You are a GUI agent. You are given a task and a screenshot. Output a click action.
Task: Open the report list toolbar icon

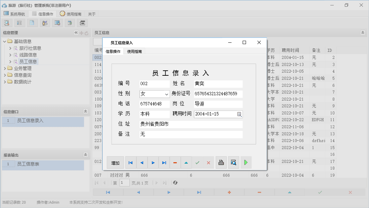[19, 23]
